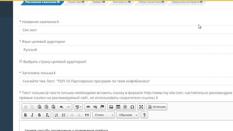Viewport: 233px width, 131px height.
Task: Click the question mark help button
Action: (x=144, y=115)
